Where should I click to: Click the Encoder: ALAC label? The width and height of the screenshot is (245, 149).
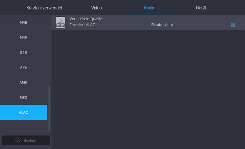[x=82, y=25]
